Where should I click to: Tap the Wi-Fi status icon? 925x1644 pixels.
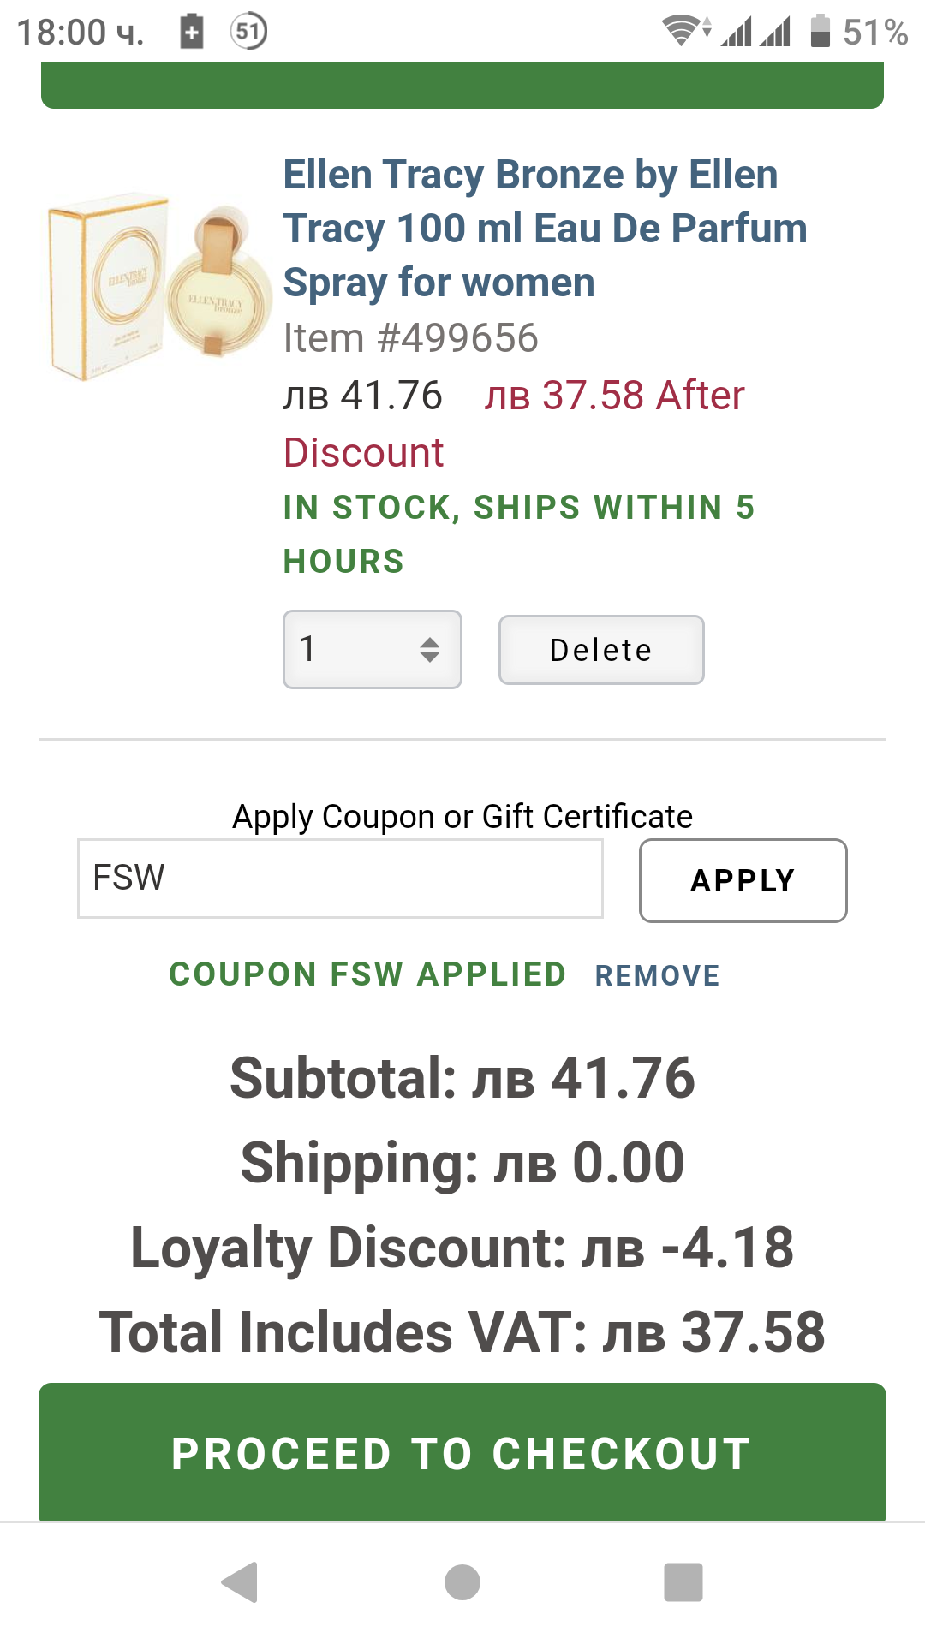click(683, 31)
